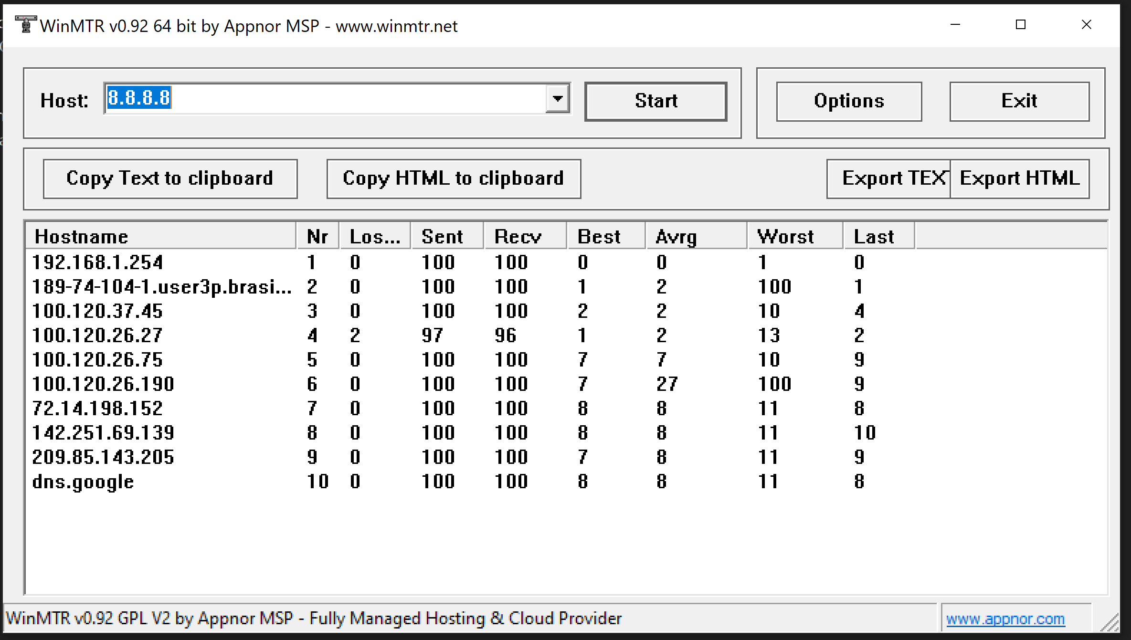Open the www.appnor.com link
1131x640 pixels.
pyautogui.click(x=1005, y=619)
